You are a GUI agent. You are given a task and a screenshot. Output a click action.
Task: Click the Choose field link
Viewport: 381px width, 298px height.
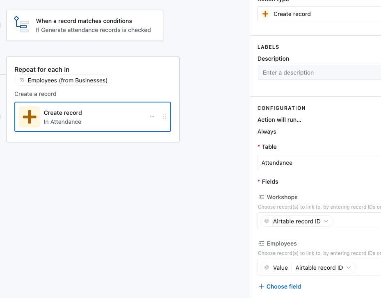(x=283, y=287)
